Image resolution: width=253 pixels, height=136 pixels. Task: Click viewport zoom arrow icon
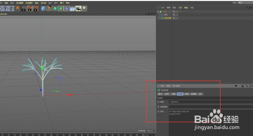(x=149, y=14)
